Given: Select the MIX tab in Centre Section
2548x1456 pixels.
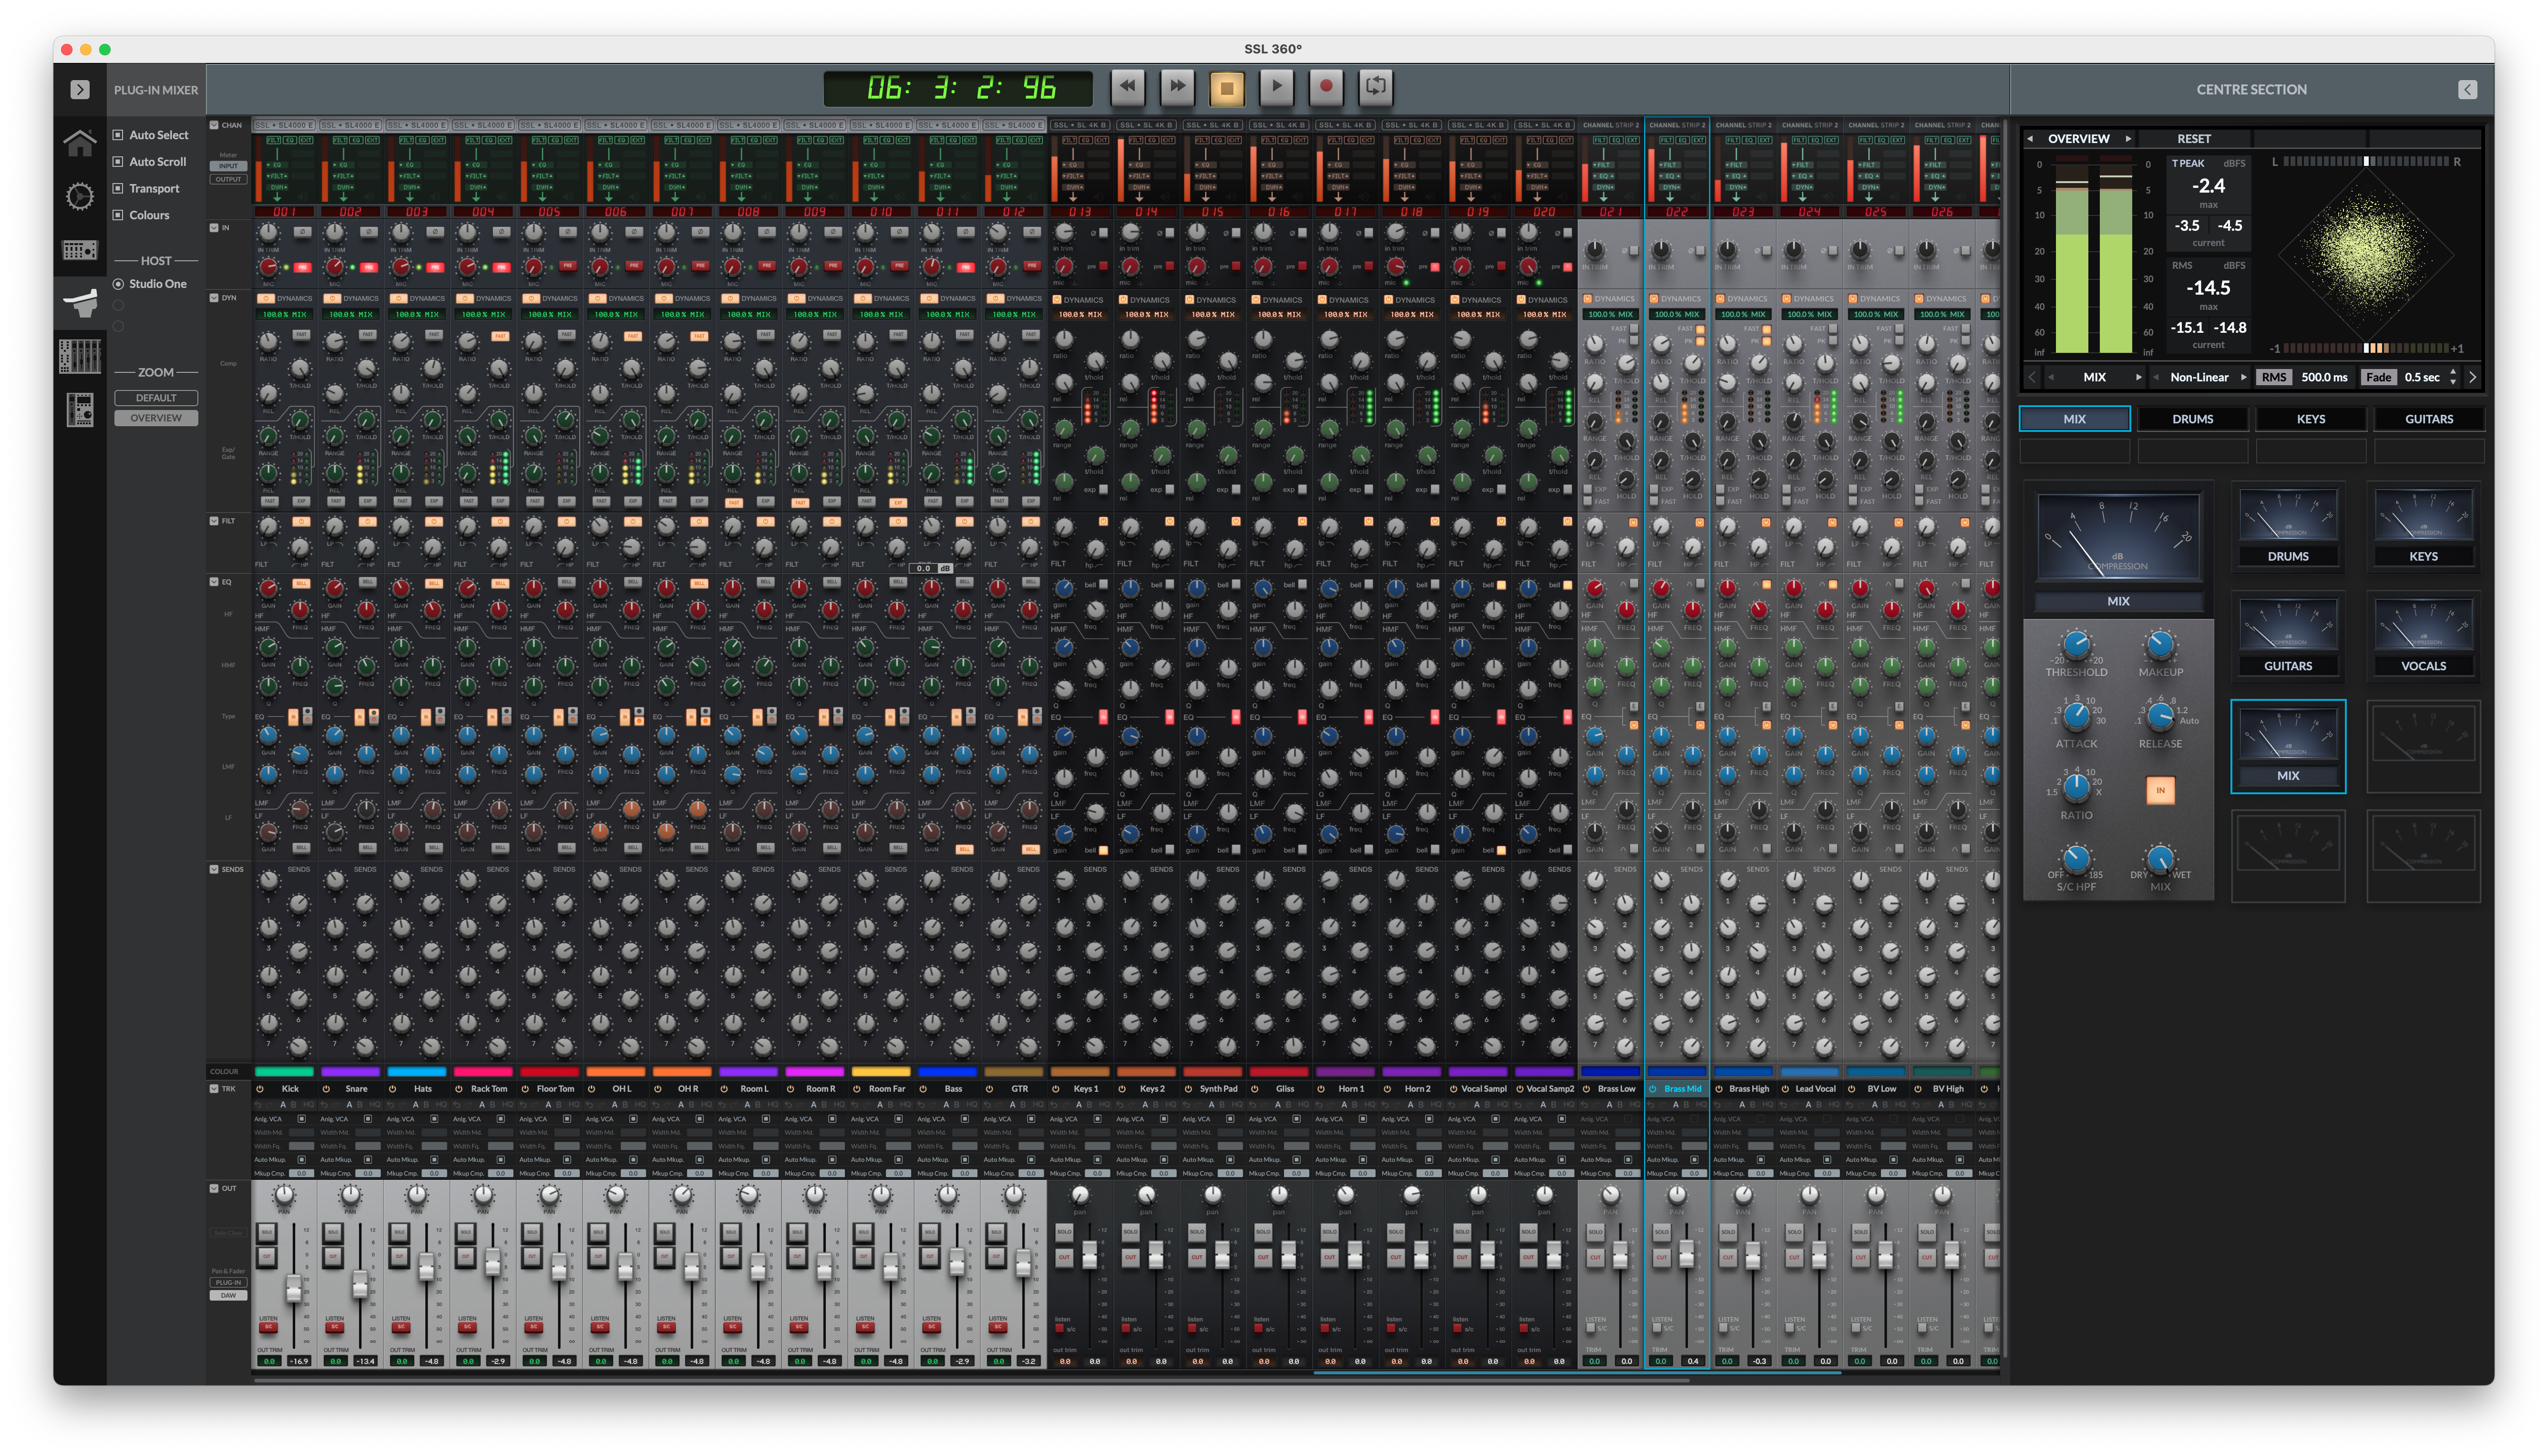Looking at the screenshot, I should (2074, 419).
